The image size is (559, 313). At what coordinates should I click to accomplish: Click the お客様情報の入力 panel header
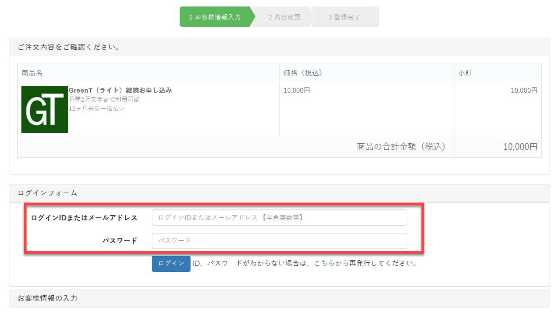pyautogui.click(x=47, y=298)
